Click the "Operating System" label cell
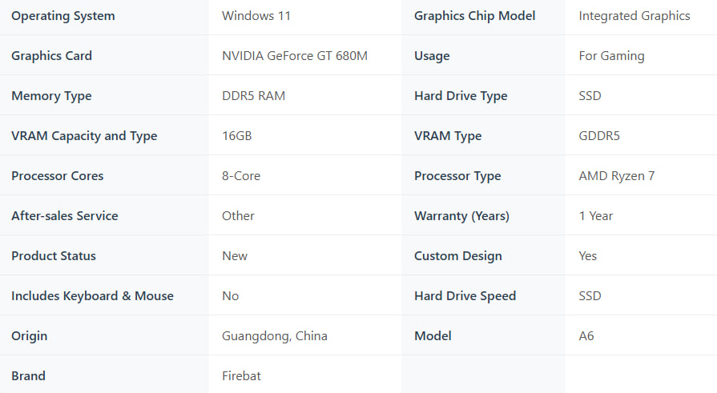 tap(63, 16)
